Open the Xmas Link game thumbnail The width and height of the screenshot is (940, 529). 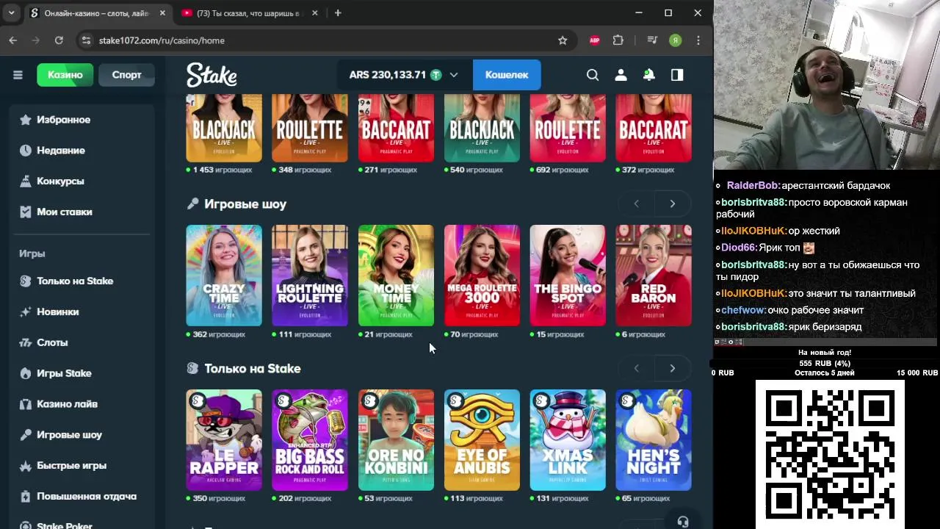(568, 440)
